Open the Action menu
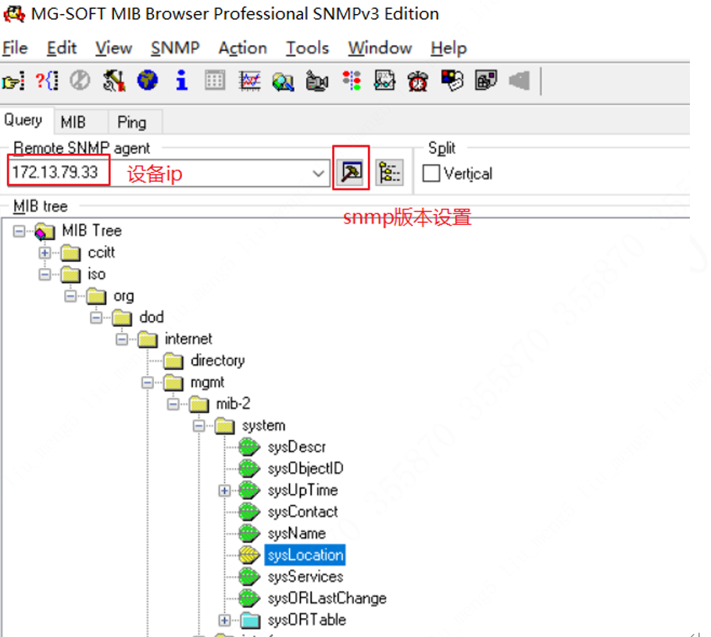 [242, 48]
